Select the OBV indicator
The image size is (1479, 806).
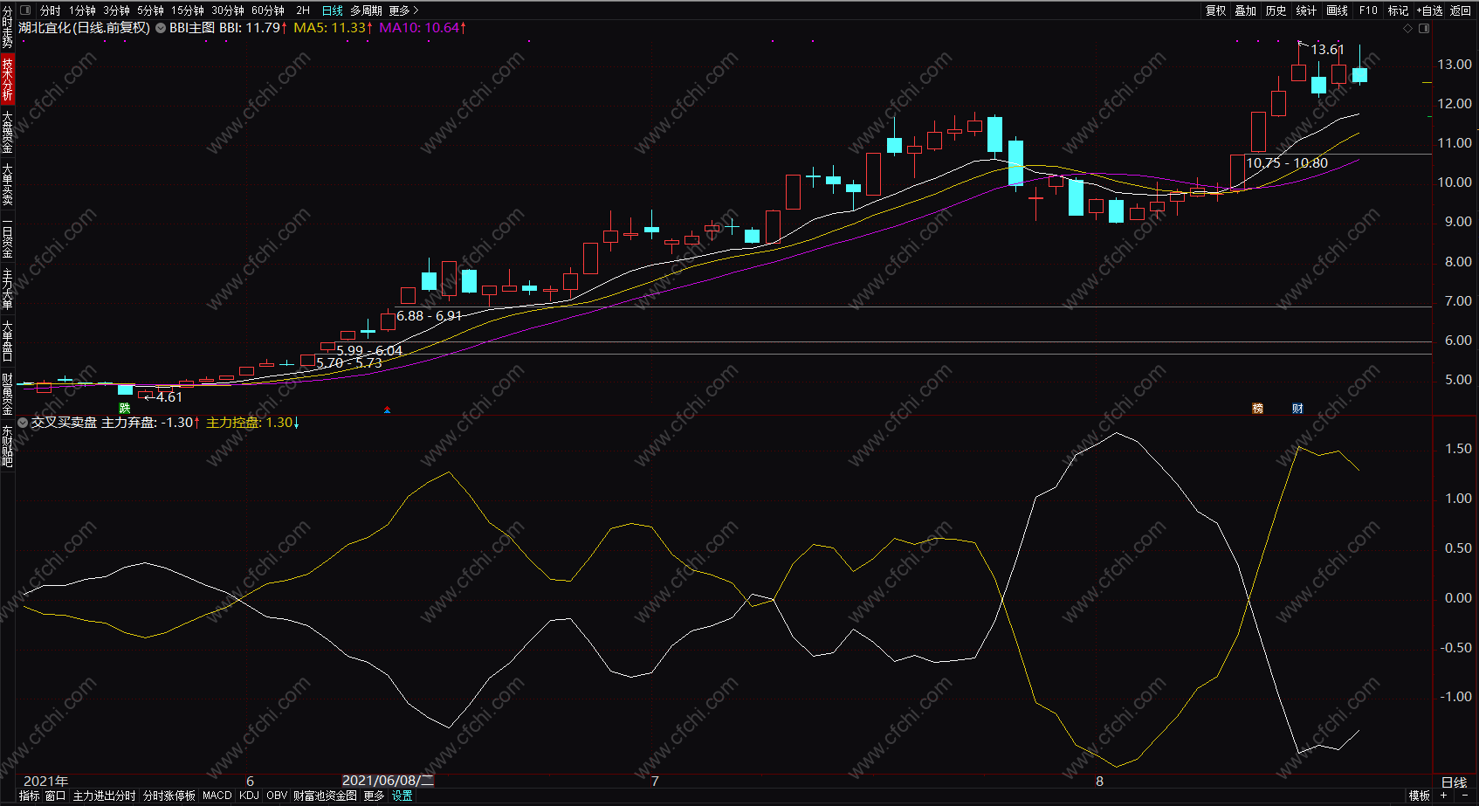277,796
